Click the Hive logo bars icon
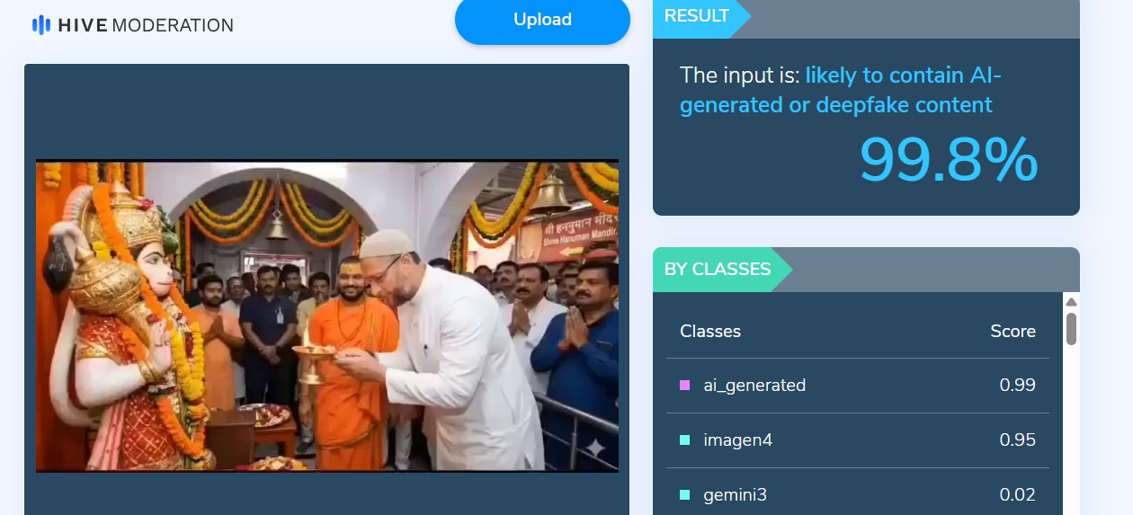 pyautogui.click(x=41, y=25)
